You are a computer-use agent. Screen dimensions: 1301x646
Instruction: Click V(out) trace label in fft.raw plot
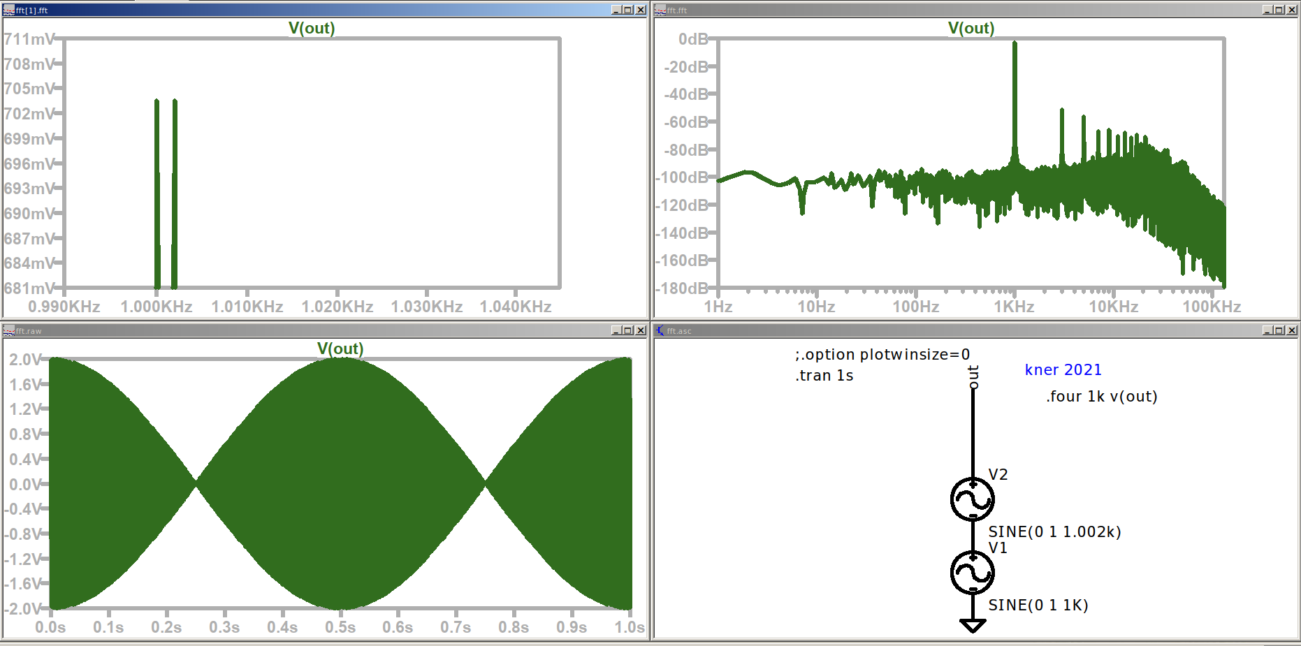coord(340,348)
